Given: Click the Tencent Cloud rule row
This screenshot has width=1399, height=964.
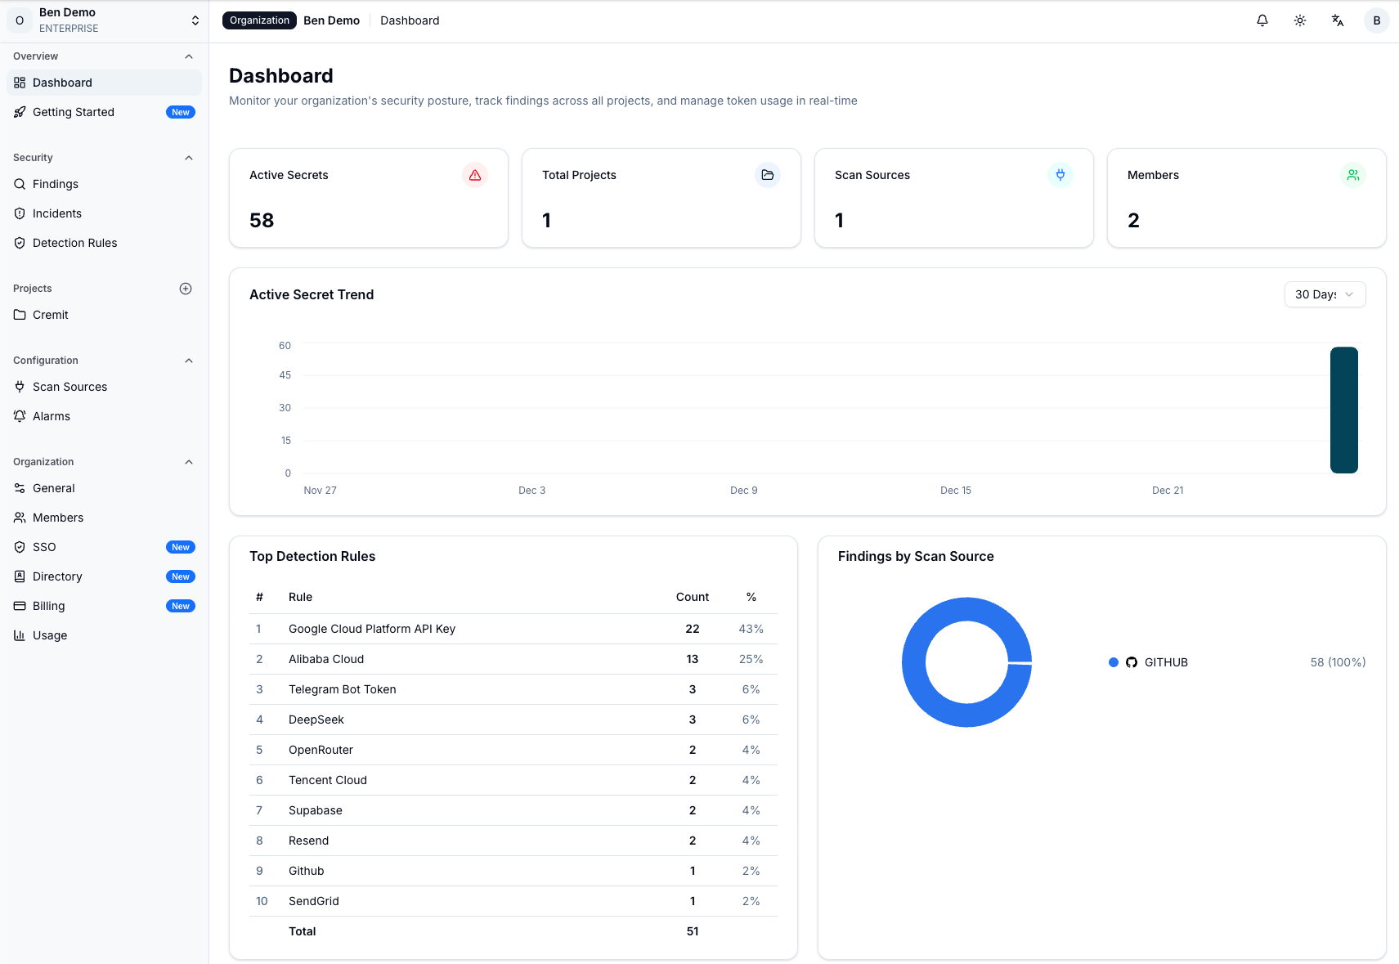Looking at the screenshot, I should [513, 780].
